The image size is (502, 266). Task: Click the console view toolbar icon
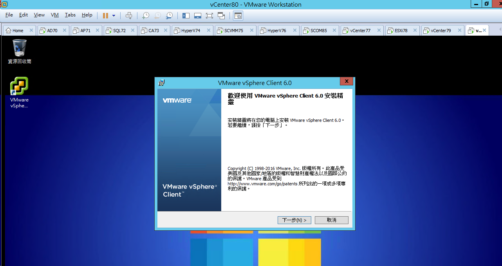coord(238,16)
